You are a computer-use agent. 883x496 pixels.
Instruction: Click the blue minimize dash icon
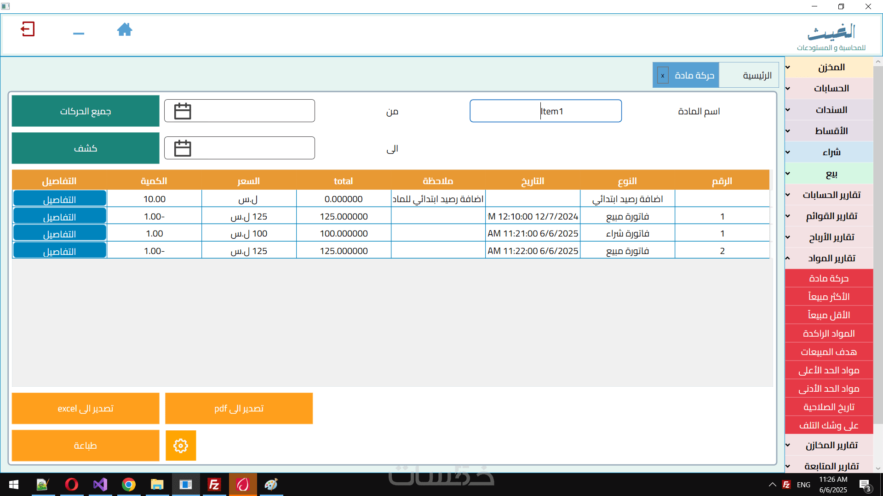tap(79, 34)
